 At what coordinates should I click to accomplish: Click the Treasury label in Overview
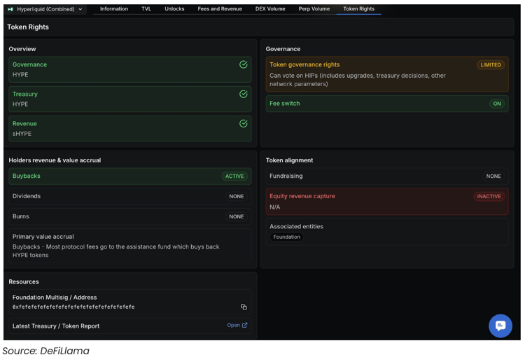point(25,94)
